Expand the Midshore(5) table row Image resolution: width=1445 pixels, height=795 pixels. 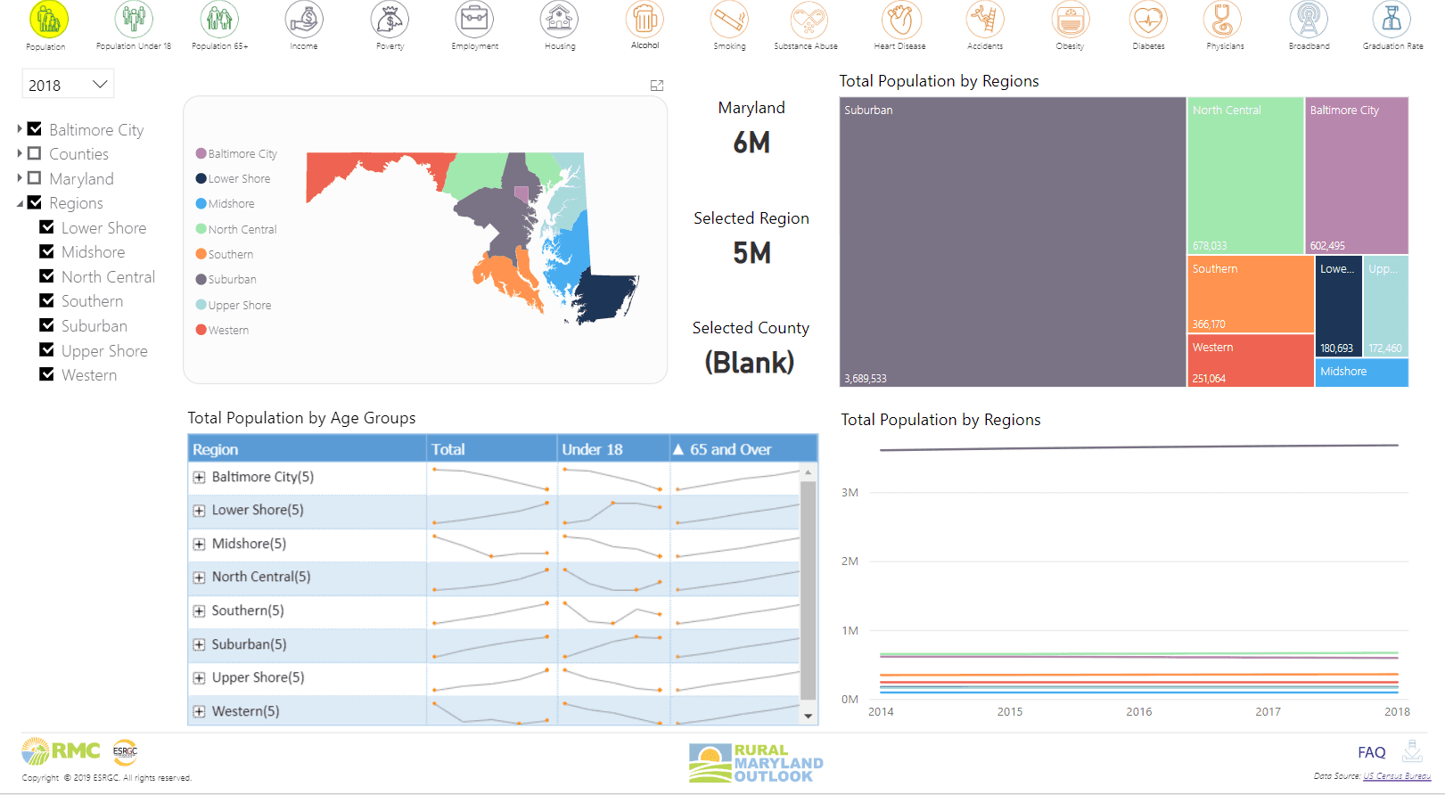pos(199,545)
